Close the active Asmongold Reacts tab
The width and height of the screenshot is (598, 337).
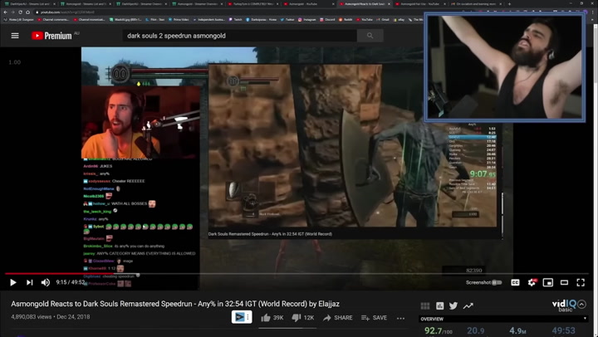(x=389, y=4)
